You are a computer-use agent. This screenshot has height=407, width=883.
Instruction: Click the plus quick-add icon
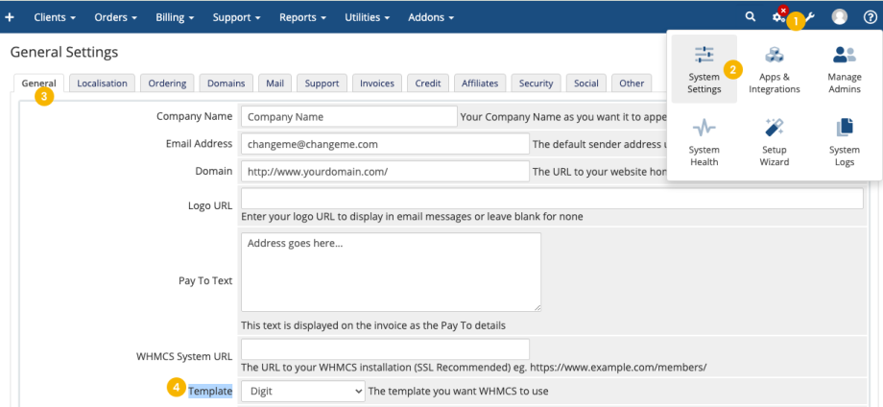[x=9, y=17]
